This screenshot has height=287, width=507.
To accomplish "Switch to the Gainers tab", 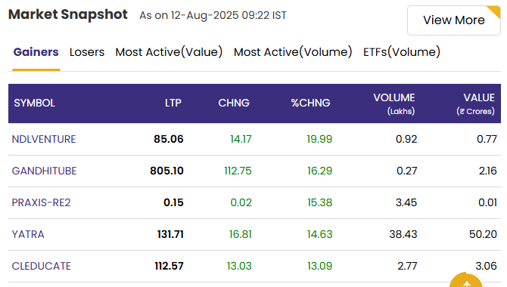I will pyautogui.click(x=36, y=52).
